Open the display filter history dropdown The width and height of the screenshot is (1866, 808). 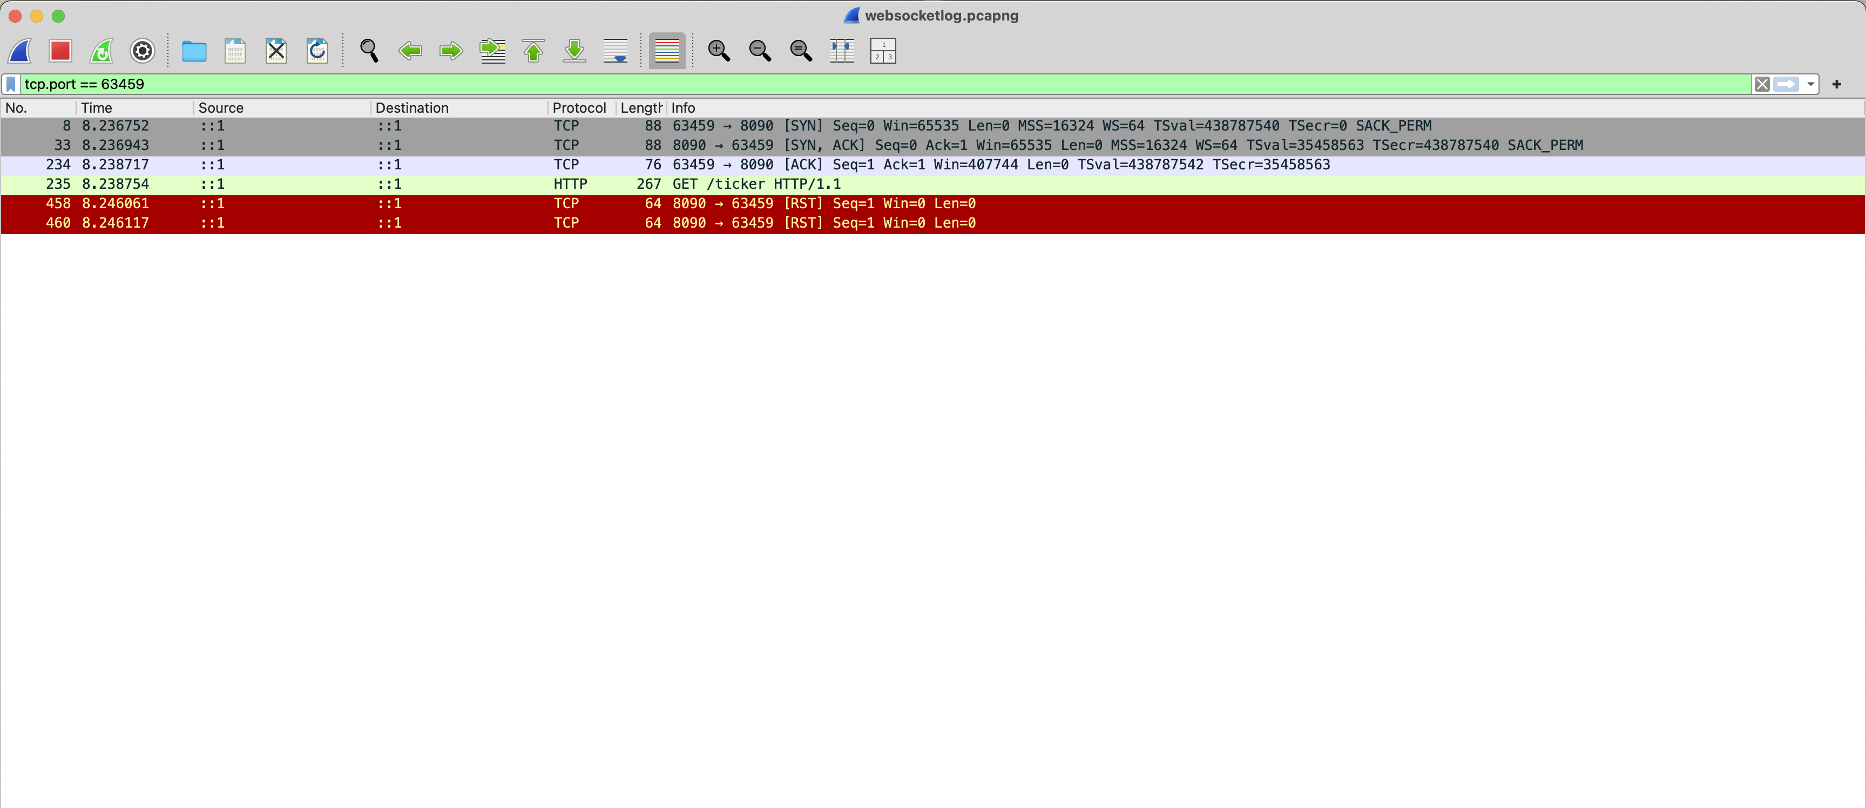coord(1810,85)
